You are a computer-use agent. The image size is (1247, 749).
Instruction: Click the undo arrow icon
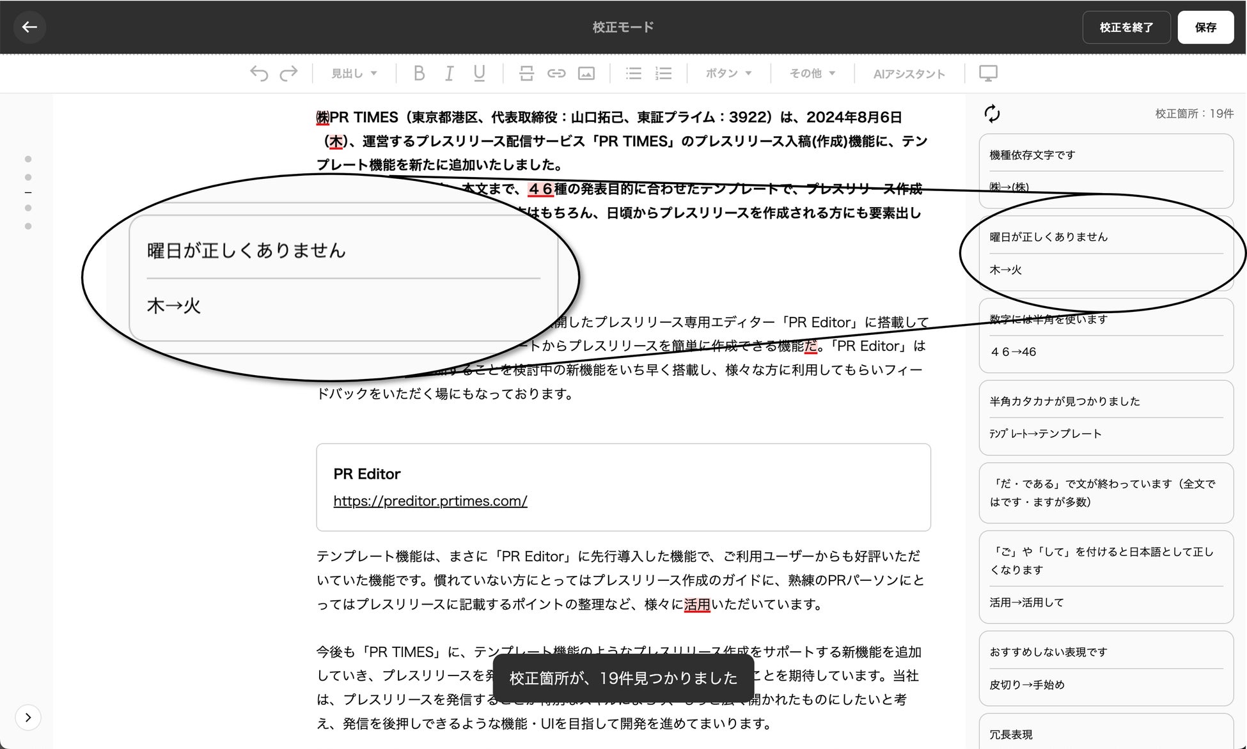pyautogui.click(x=259, y=73)
